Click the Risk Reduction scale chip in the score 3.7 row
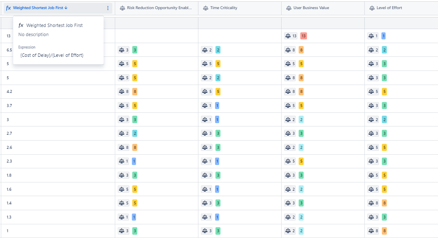This screenshot has width=438, height=238. (124, 105)
